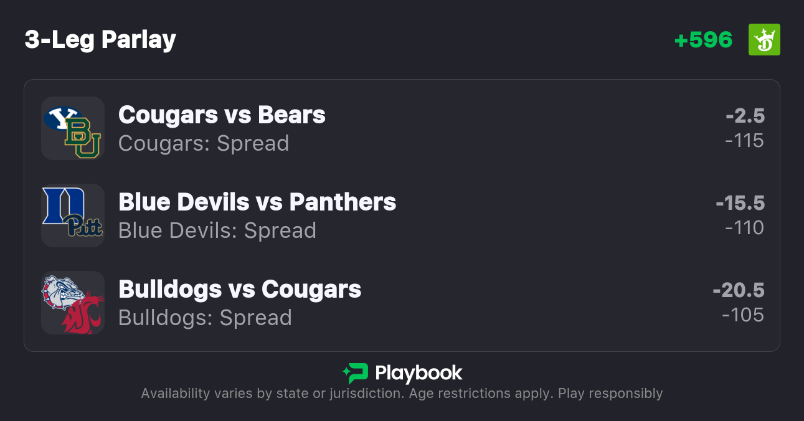Click the DraftKings sportsbook logo icon

click(x=764, y=40)
